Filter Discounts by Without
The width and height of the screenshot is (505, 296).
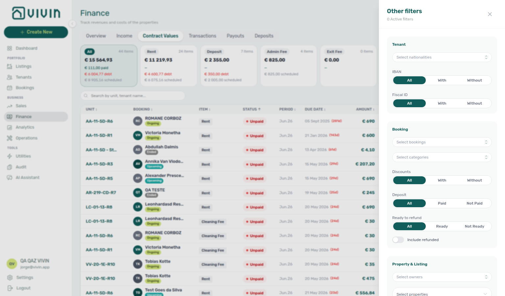474,180
